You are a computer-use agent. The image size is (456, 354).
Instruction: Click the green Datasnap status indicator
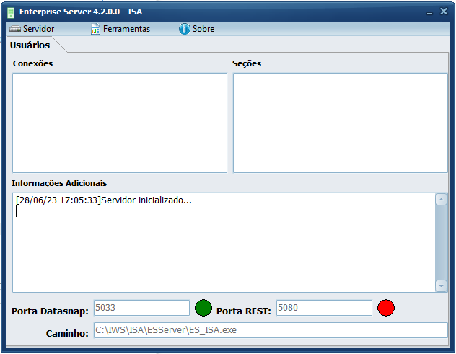point(203,309)
